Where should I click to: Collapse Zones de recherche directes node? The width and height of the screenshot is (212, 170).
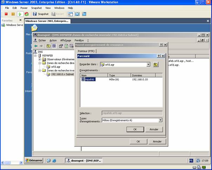pyautogui.click(x=39, y=63)
